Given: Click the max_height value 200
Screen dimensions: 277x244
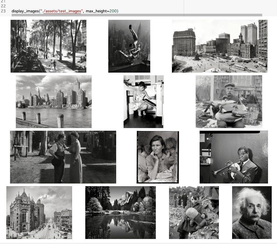Looking at the screenshot, I should (113, 11).
